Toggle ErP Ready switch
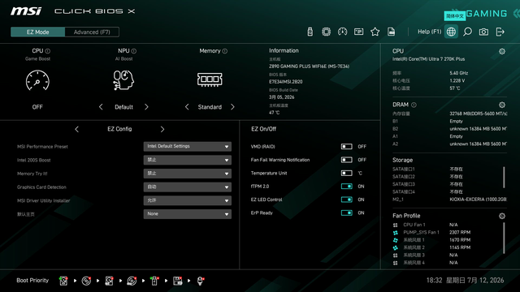This screenshot has height=292, width=520. 347,213
